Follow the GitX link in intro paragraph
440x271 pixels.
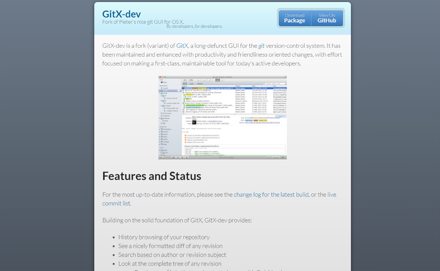(x=182, y=46)
